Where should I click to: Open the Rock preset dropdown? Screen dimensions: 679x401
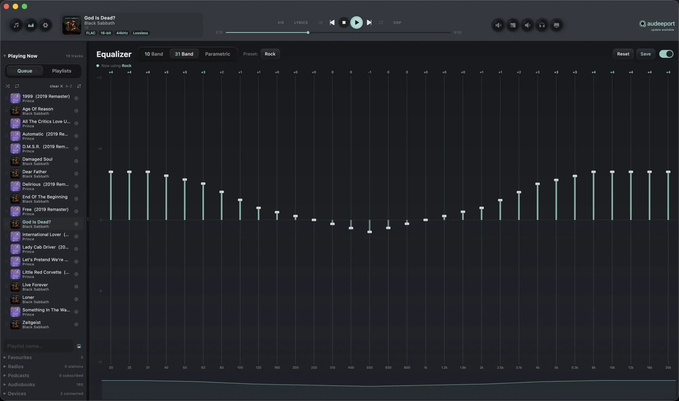click(270, 54)
